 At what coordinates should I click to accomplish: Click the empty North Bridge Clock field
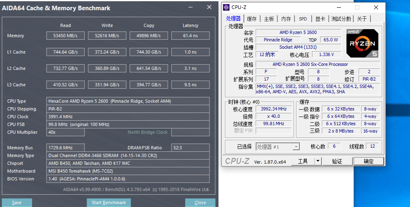point(190,132)
